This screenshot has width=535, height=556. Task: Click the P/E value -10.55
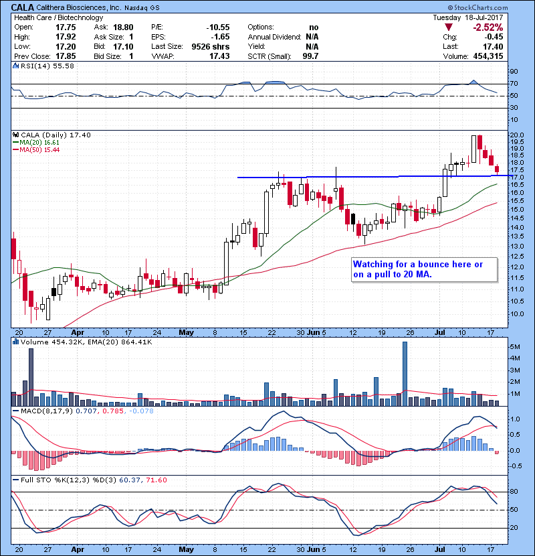(218, 27)
